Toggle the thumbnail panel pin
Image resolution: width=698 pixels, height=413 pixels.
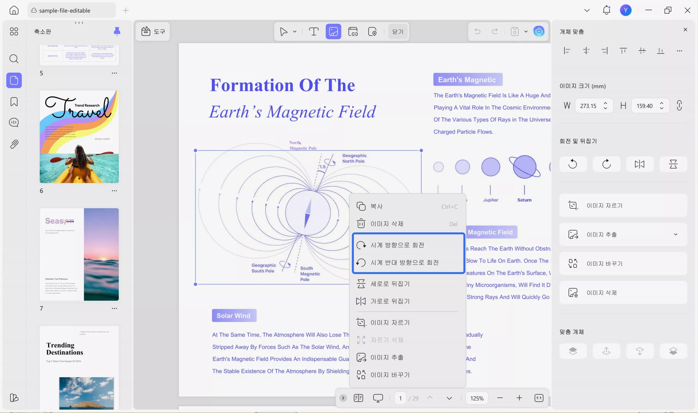[x=117, y=31]
